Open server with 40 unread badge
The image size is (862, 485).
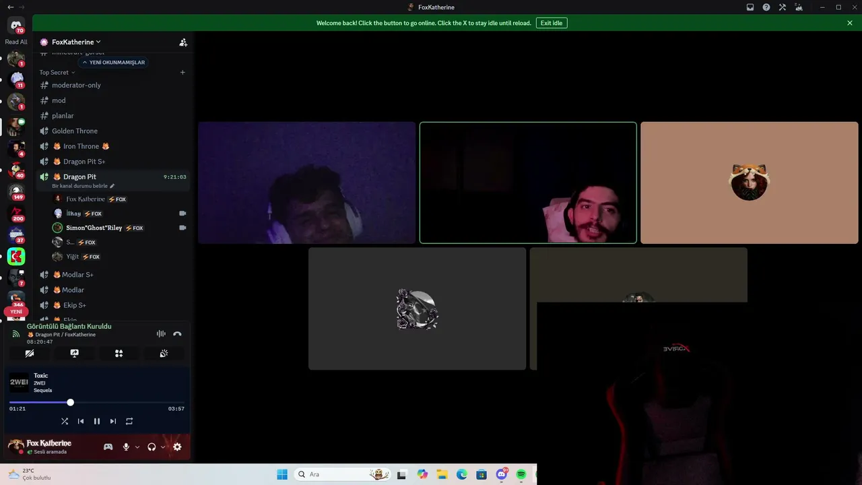pos(16,170)
